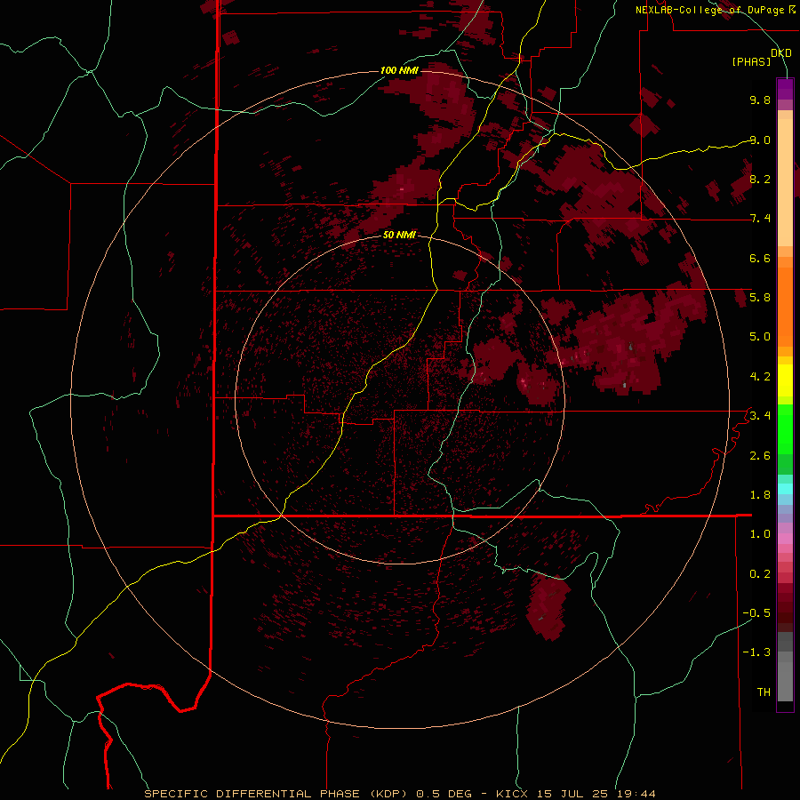The image size is (800, 800).
Task: Click the -0.5 value on color scale
Action: click(756, 613)
